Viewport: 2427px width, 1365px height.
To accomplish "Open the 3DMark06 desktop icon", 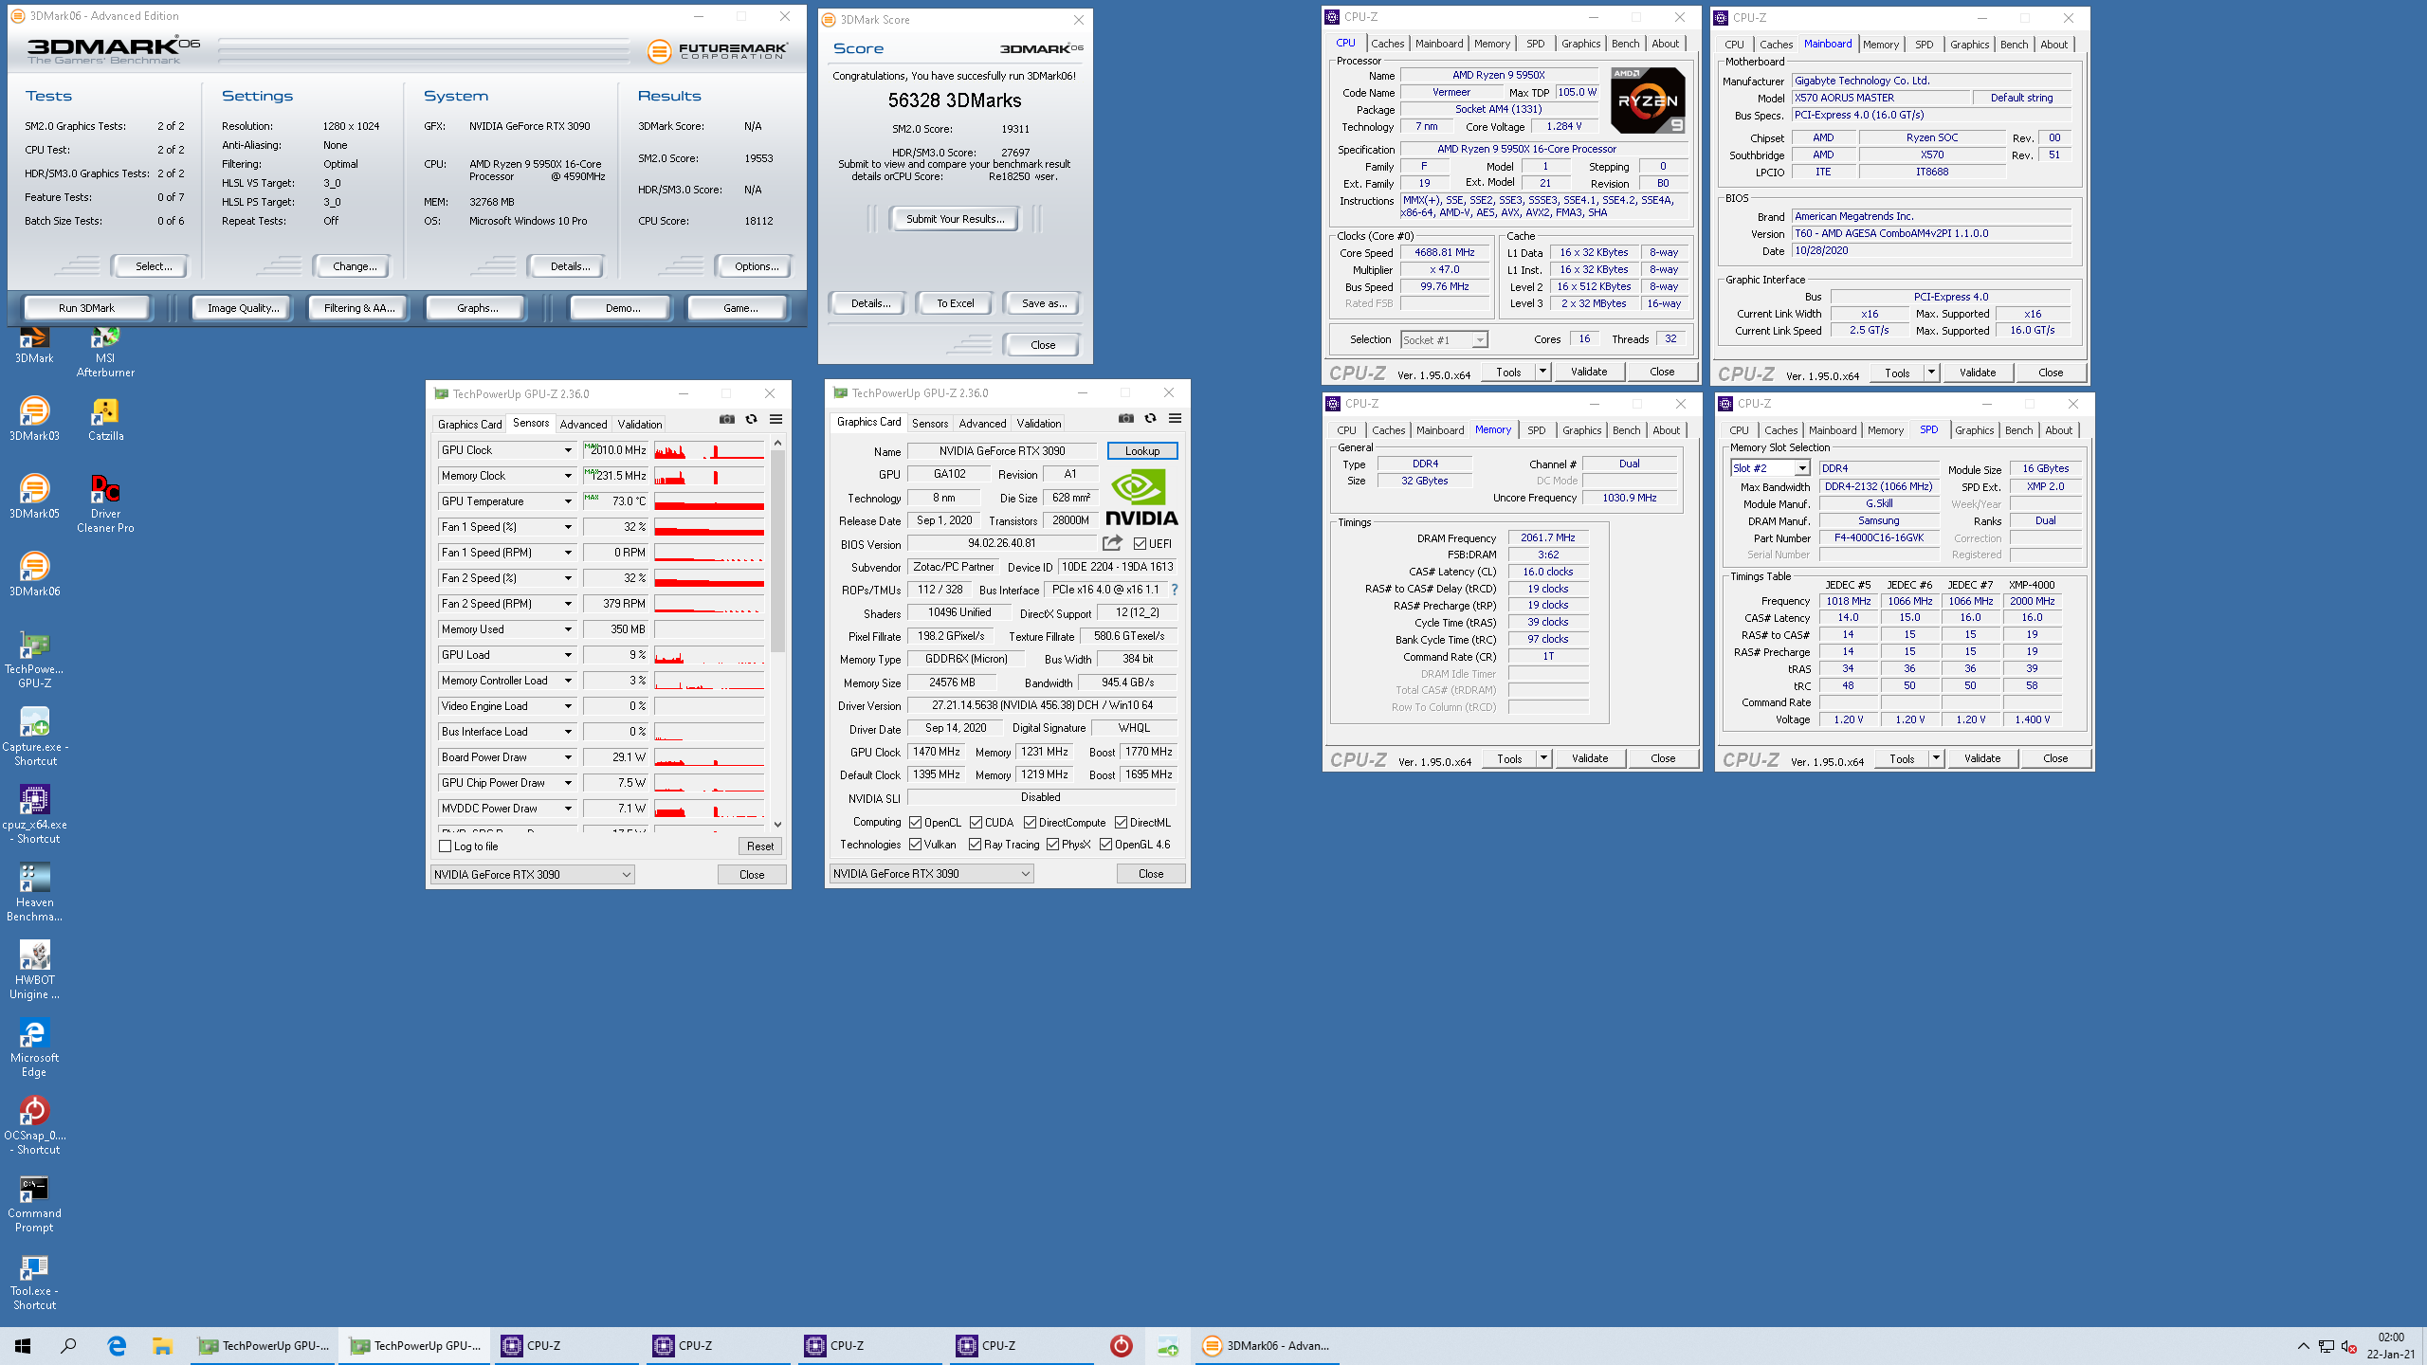I will pos(34,574).
